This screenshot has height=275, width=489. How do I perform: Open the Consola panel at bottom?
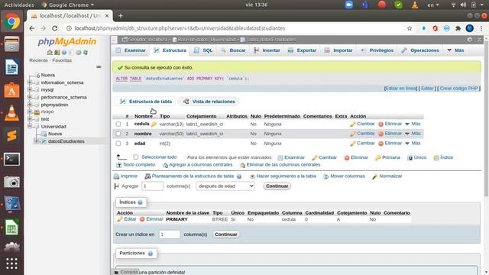[x=126, y=272]
